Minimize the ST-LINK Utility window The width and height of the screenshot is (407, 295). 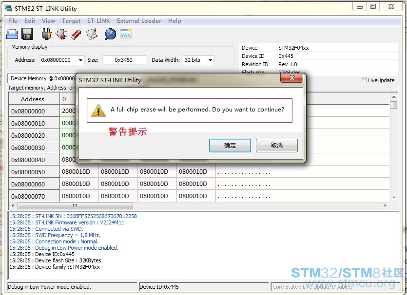(360, 7)
